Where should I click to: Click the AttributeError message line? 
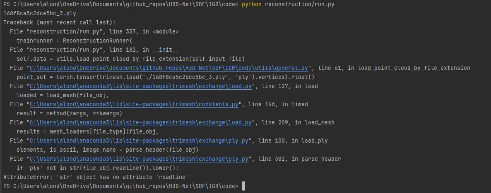pyautogui.click(x=96, y=177)
